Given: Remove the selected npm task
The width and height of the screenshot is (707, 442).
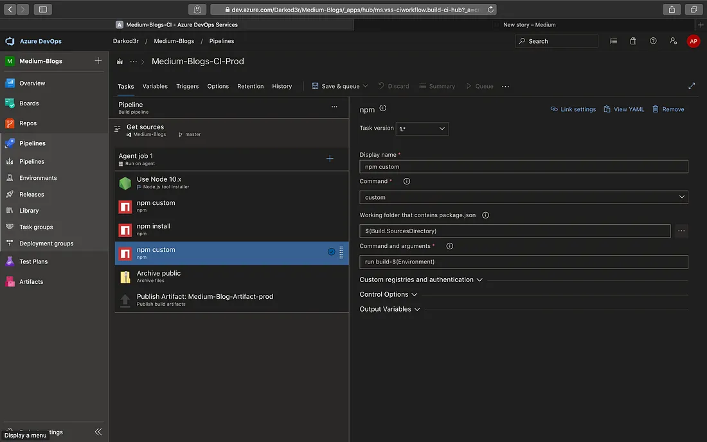Looking at the screenshot, I should (x=668, y=109).
